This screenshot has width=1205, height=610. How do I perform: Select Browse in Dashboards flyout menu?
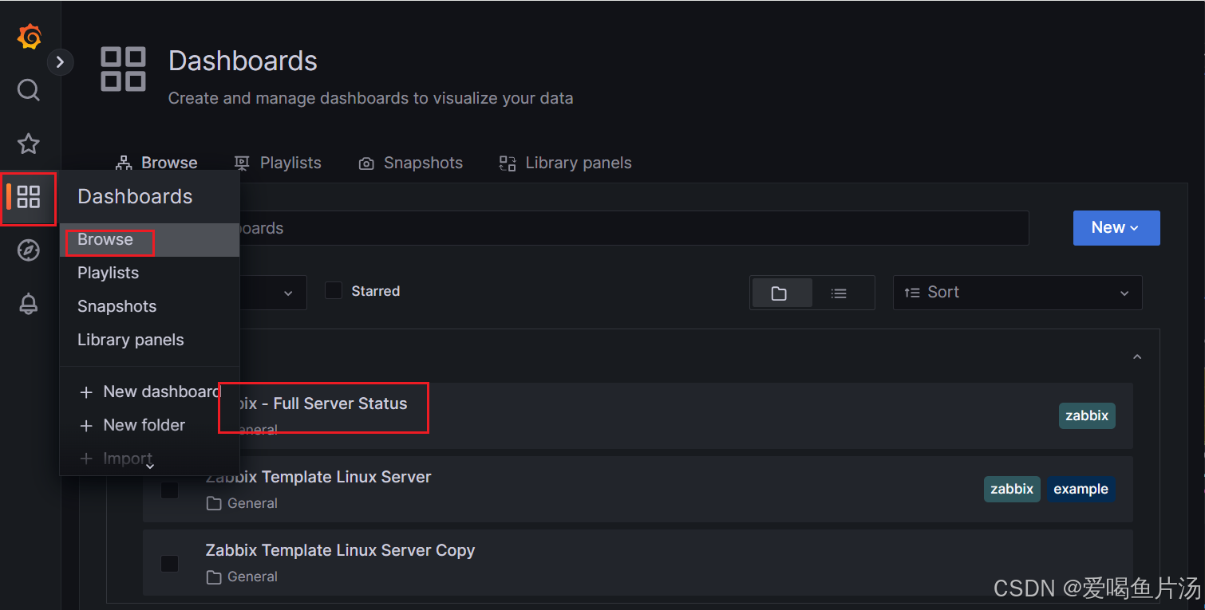(150, 240)
